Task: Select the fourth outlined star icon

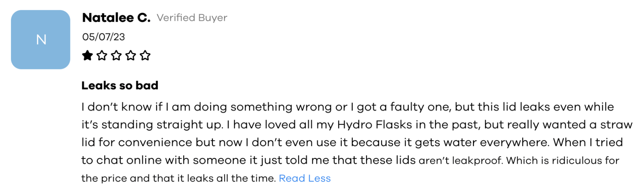Action: (x=131, y=55)
